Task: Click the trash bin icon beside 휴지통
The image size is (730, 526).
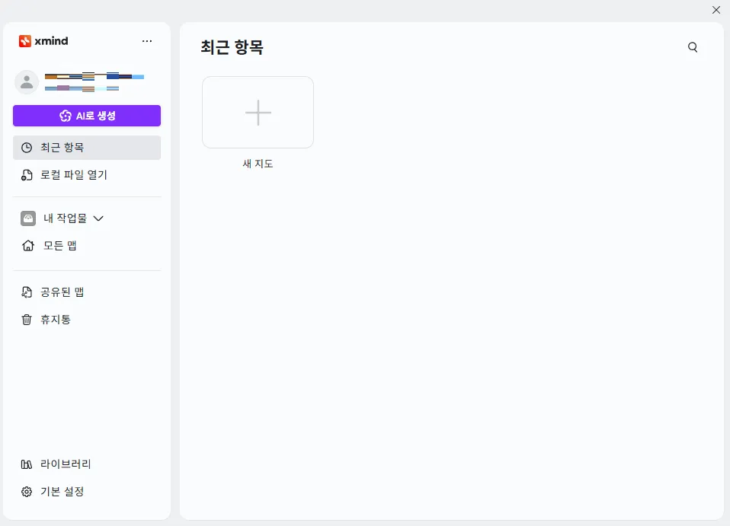Action: [x=27, y=319]
